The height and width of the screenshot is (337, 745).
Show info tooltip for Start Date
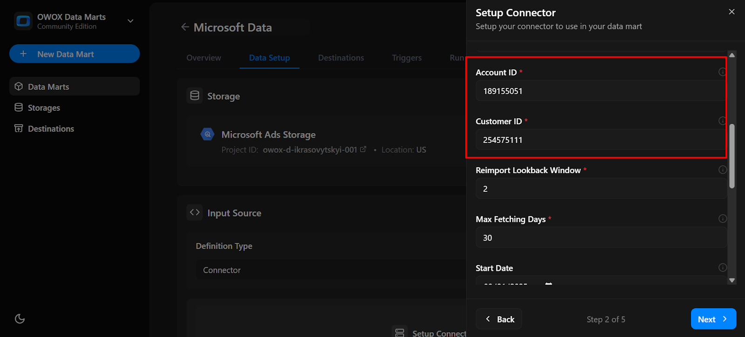click(722, 268)
